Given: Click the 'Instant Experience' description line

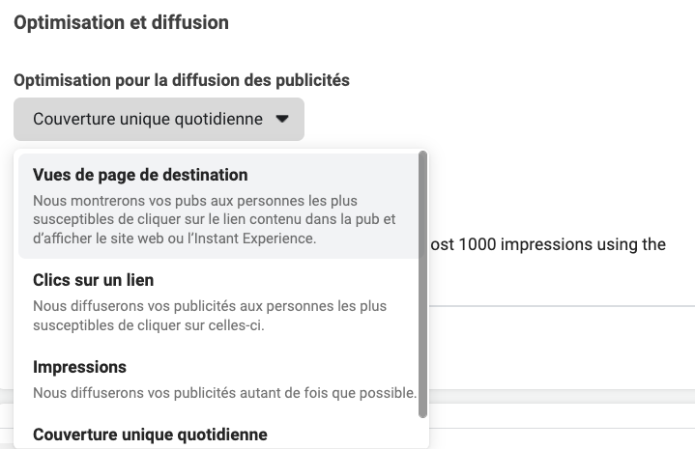Looking at the screenshot, I should click(174, 238).
